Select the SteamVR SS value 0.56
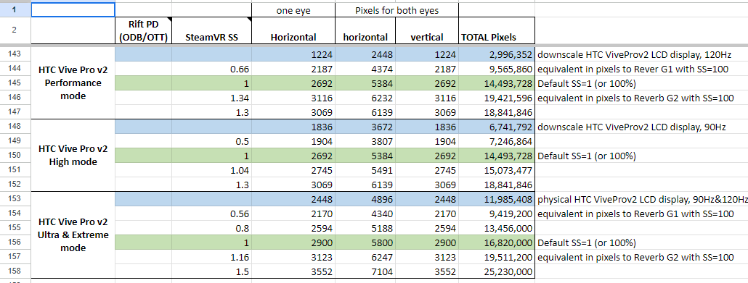Viewport: 748px width, 283px height. (212, 214)
